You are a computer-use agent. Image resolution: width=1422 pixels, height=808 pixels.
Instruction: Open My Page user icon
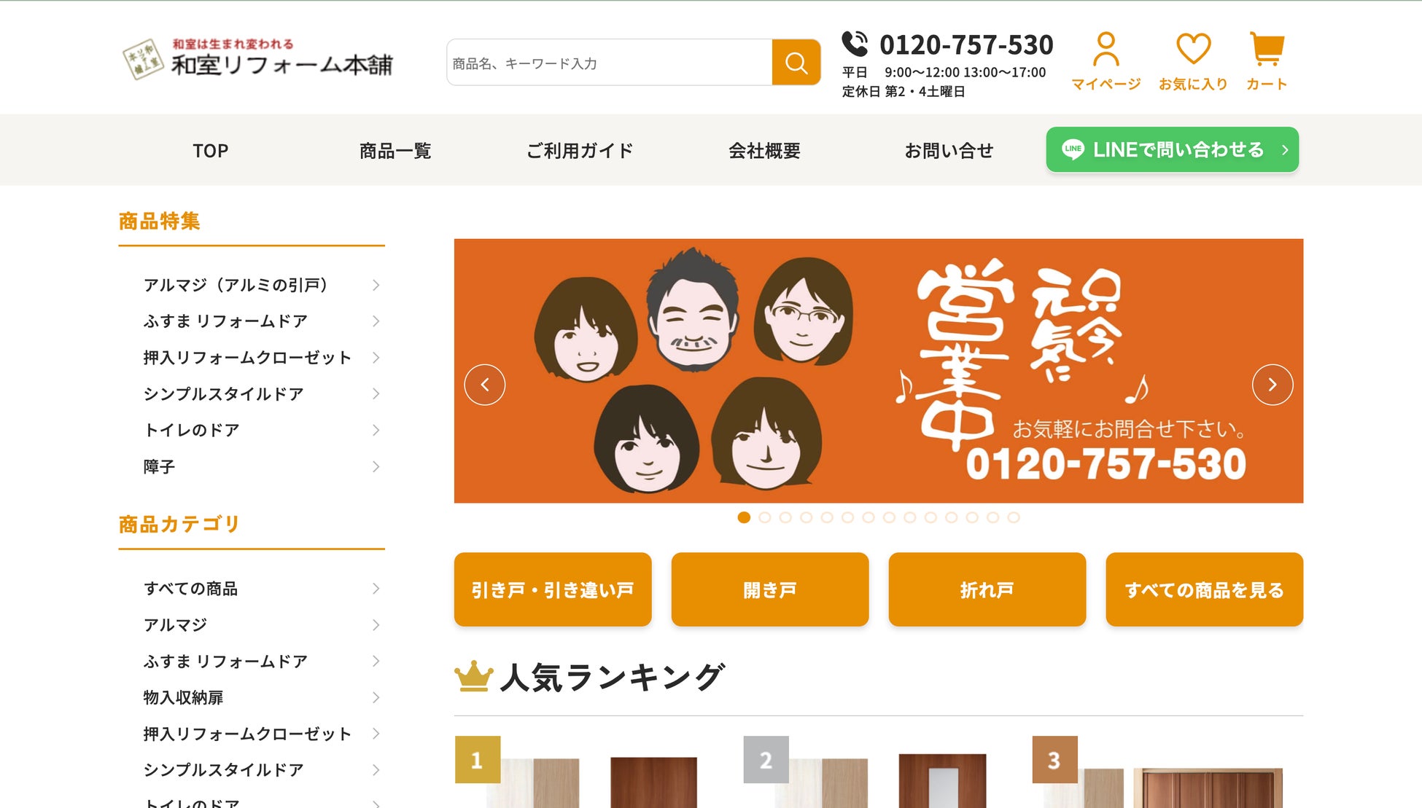1106,50
